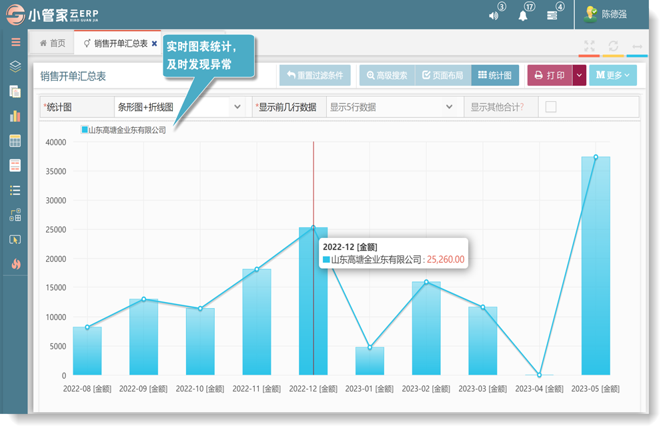Toggle 山东高塘金业东有限公司 legend series
The height and width of the screenshot is (434, 667).
click(x=123, y=130)
